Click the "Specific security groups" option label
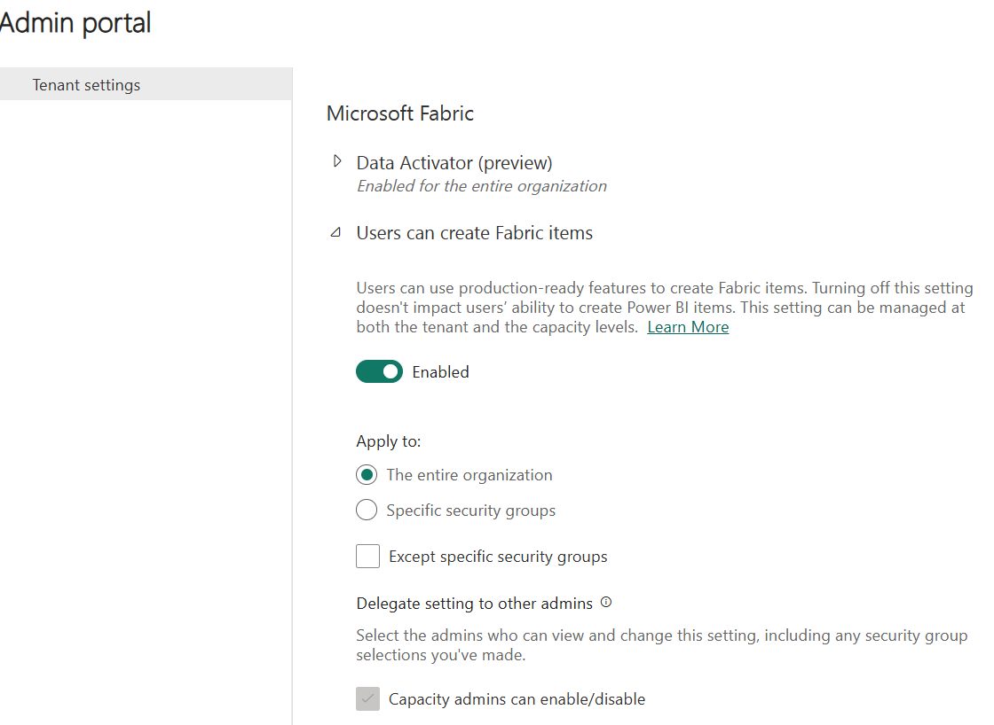Screen dimensions: 994x725 471,511
